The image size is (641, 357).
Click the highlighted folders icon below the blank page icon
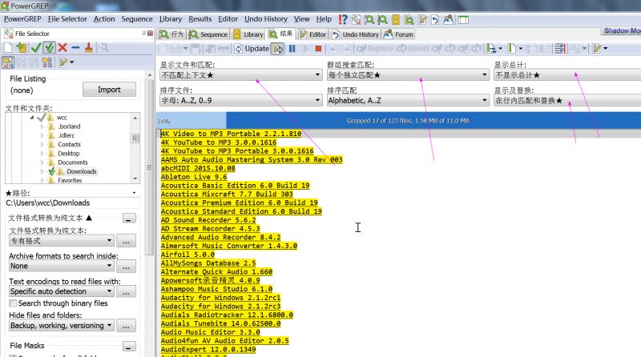(8, 62)
